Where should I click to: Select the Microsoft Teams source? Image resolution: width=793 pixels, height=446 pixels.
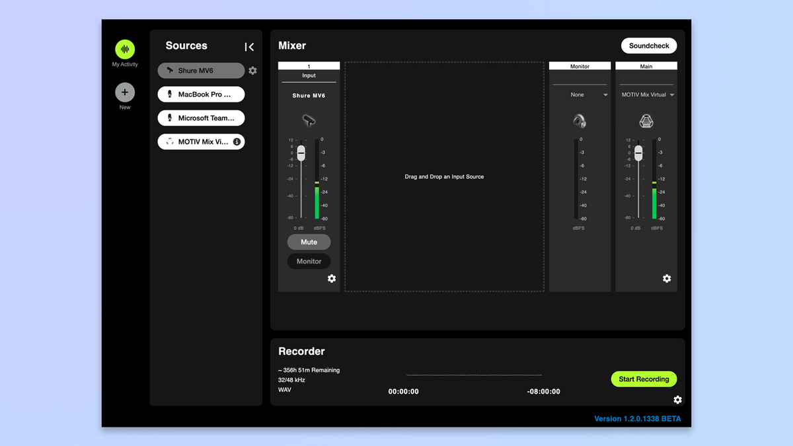[x=201, y=118]
